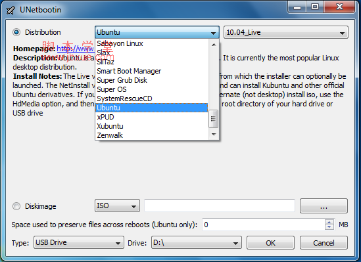Choose Super Grub Disk from the list
Image resolution: width=361 pixels, height=262 pixels.
[x=151, y=80]
